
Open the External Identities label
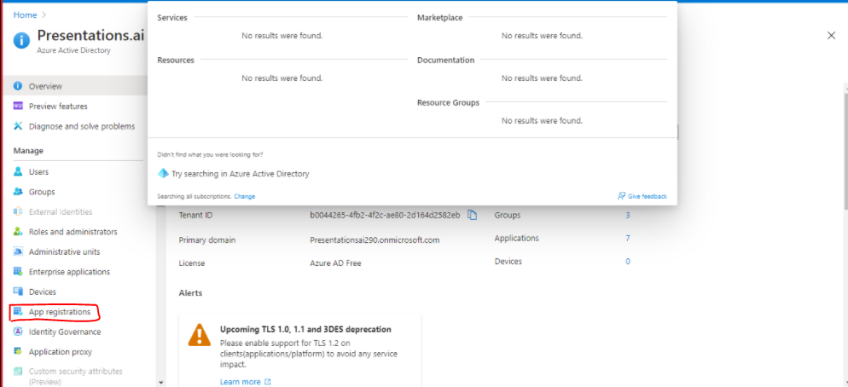pyautogui.click(x=61, y=212)
